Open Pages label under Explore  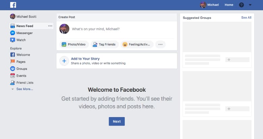coord(21,62)
